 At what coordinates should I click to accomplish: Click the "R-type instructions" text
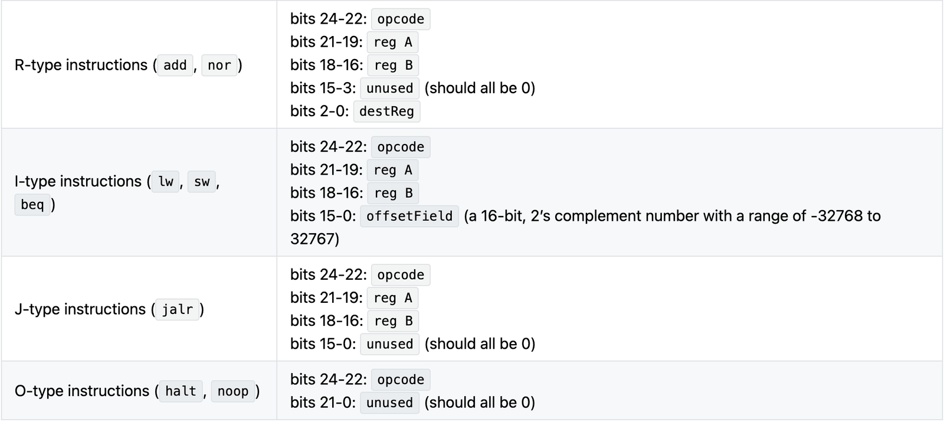point(81,65)
